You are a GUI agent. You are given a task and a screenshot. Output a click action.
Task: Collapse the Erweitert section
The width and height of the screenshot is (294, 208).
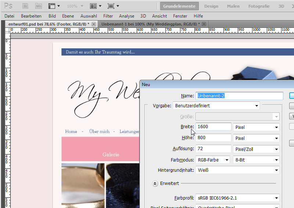click(x=155, y=183)
